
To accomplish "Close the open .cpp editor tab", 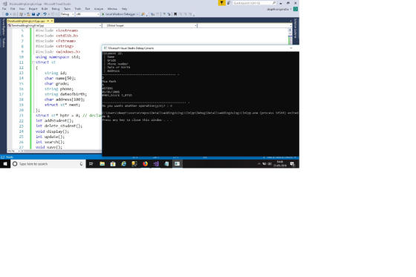I will (52, 21).
